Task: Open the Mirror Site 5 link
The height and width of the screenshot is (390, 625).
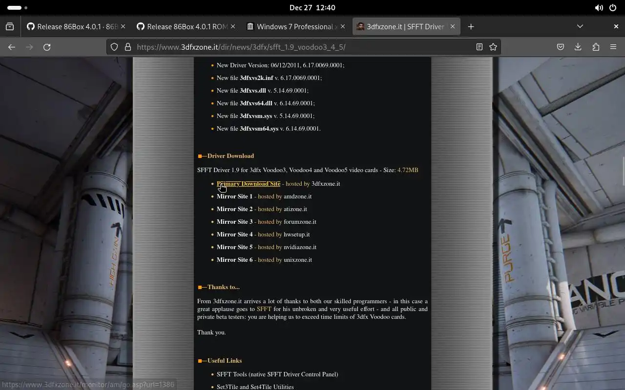Action: (x=235, y=247)
